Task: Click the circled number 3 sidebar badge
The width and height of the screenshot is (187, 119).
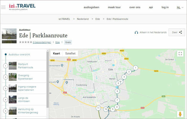Action: point(5,88)
